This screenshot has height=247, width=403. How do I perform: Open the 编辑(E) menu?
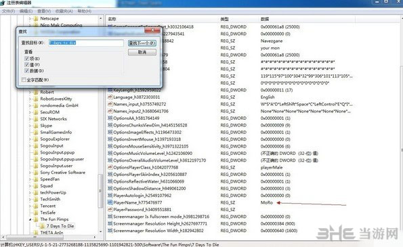(x=26, y=12)
